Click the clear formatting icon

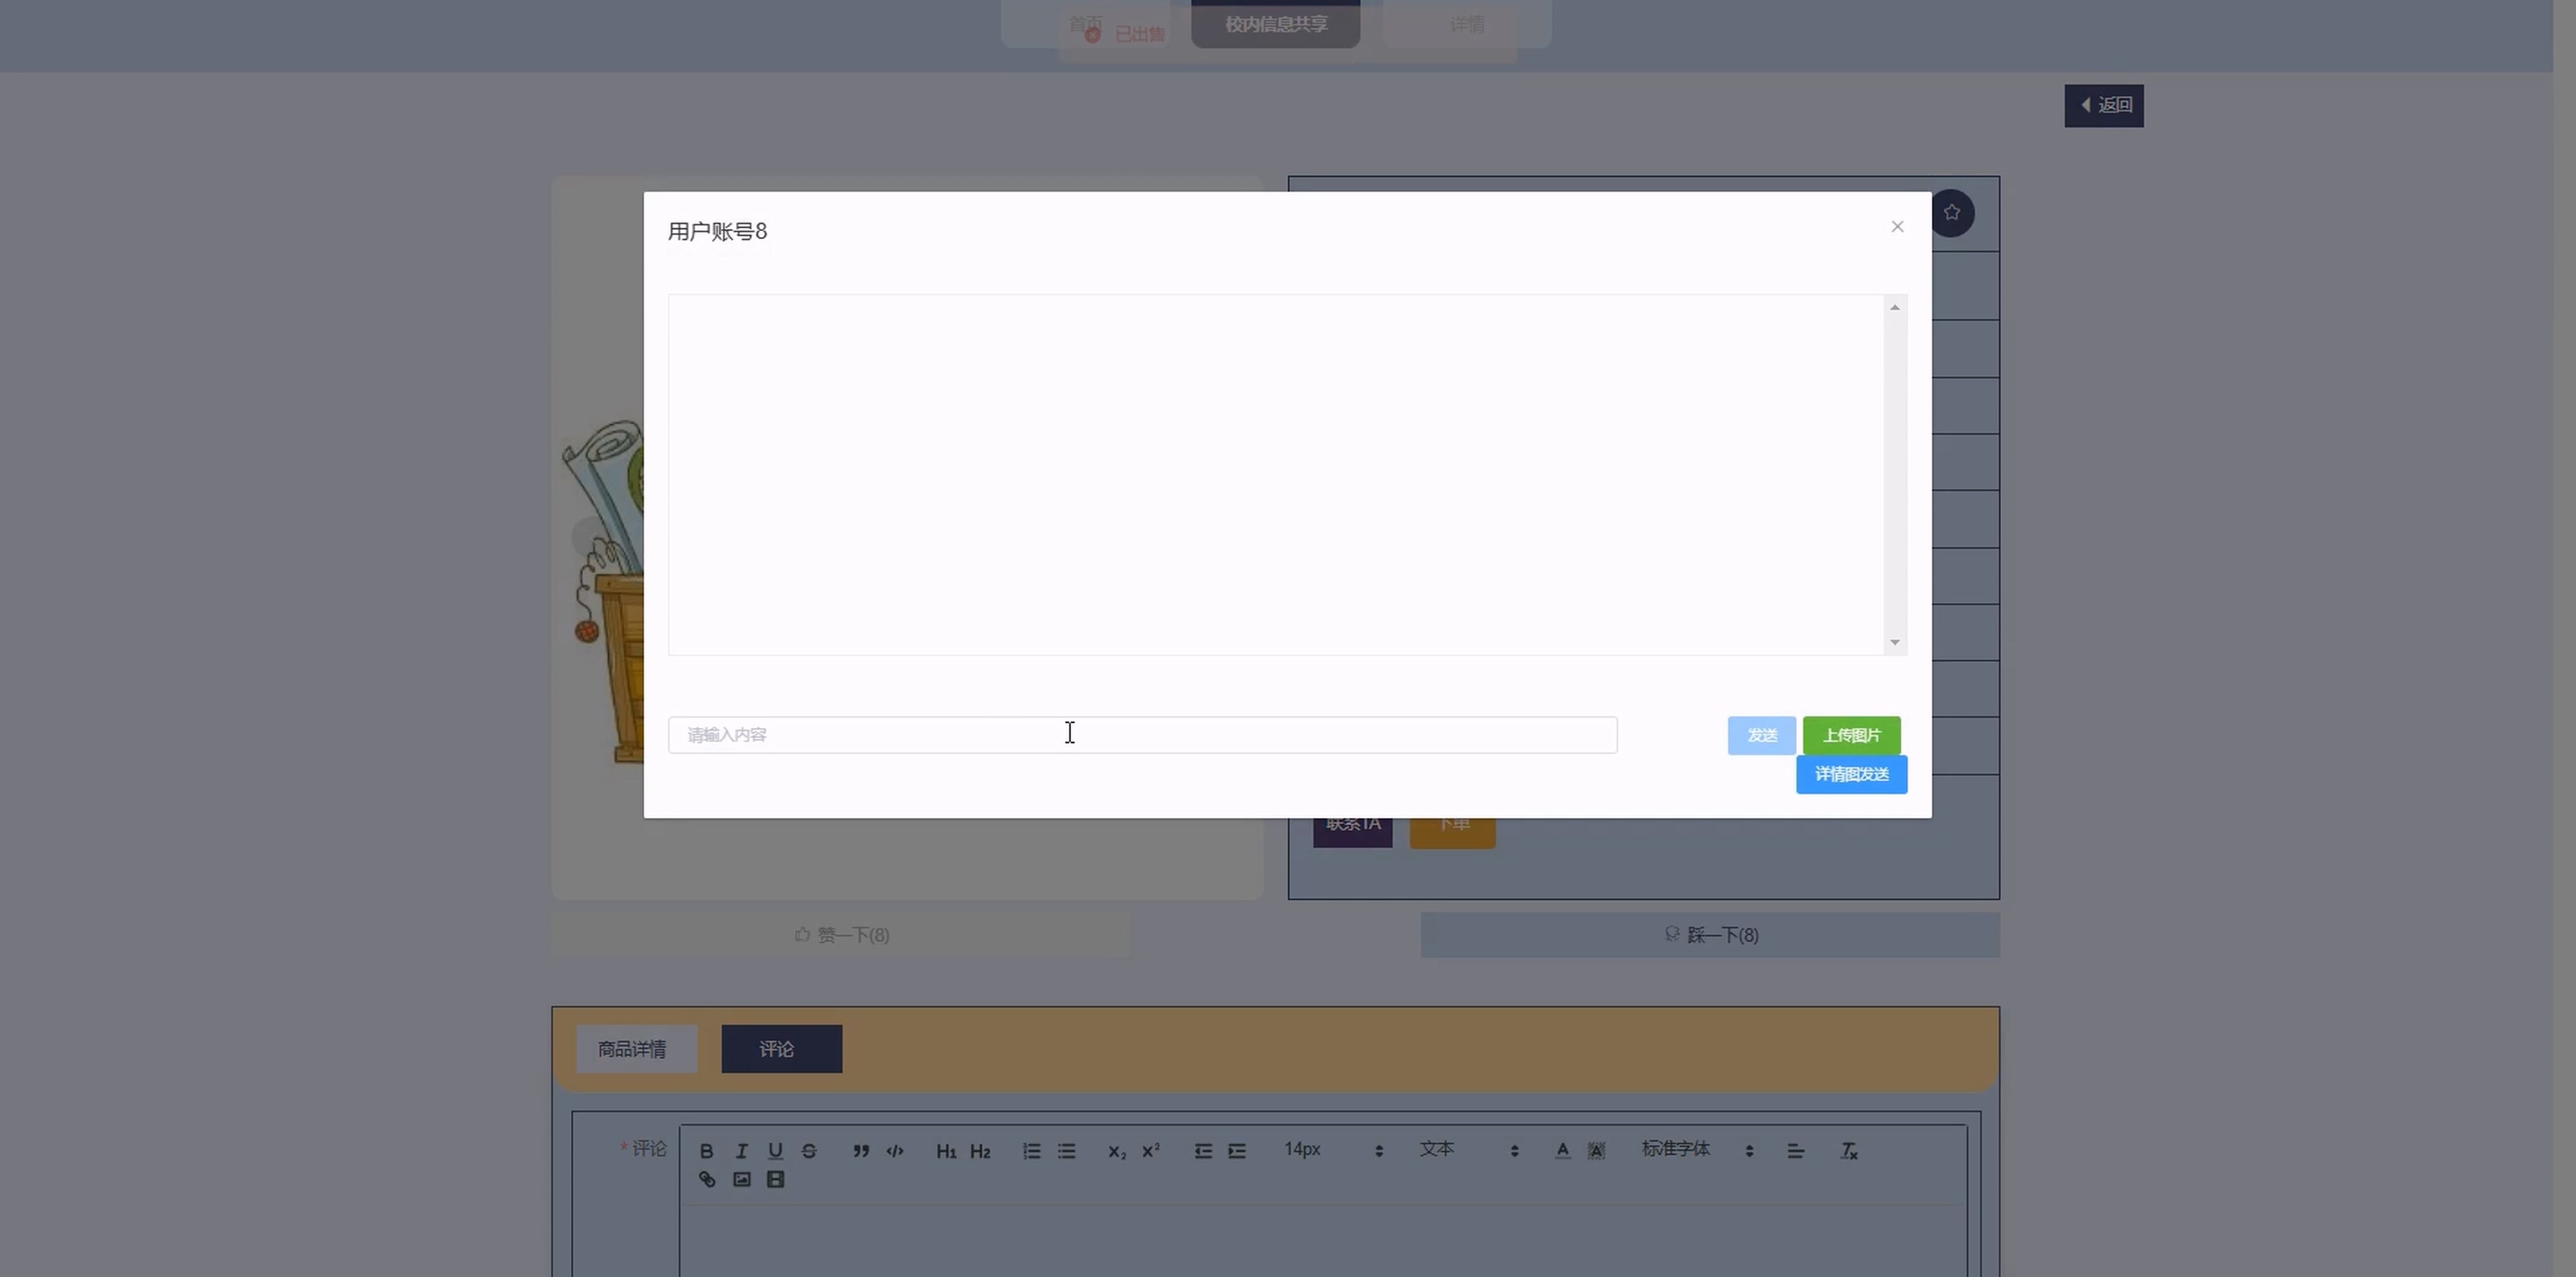(x=1849, y=1151)
